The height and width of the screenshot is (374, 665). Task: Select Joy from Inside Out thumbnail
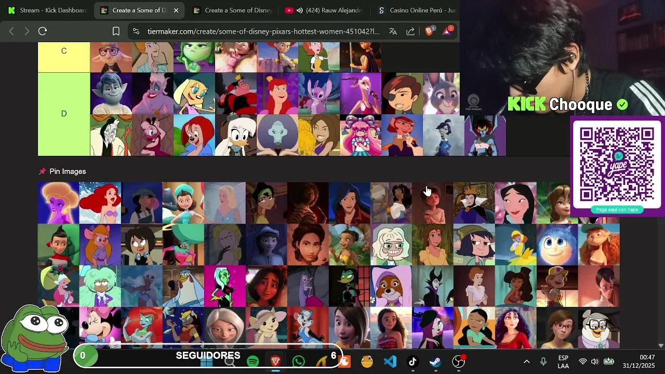(x=557, y=245)
